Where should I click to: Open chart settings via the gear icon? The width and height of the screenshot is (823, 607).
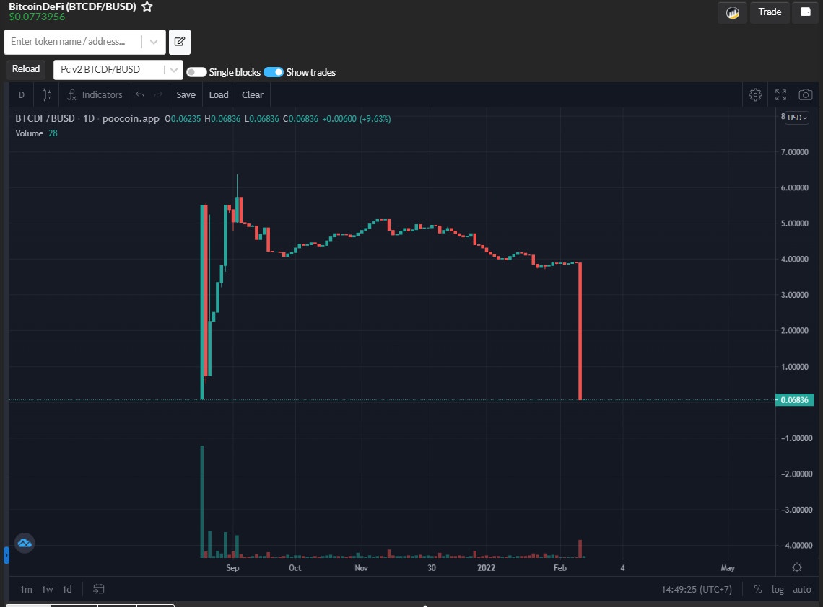tap(755, 94)
